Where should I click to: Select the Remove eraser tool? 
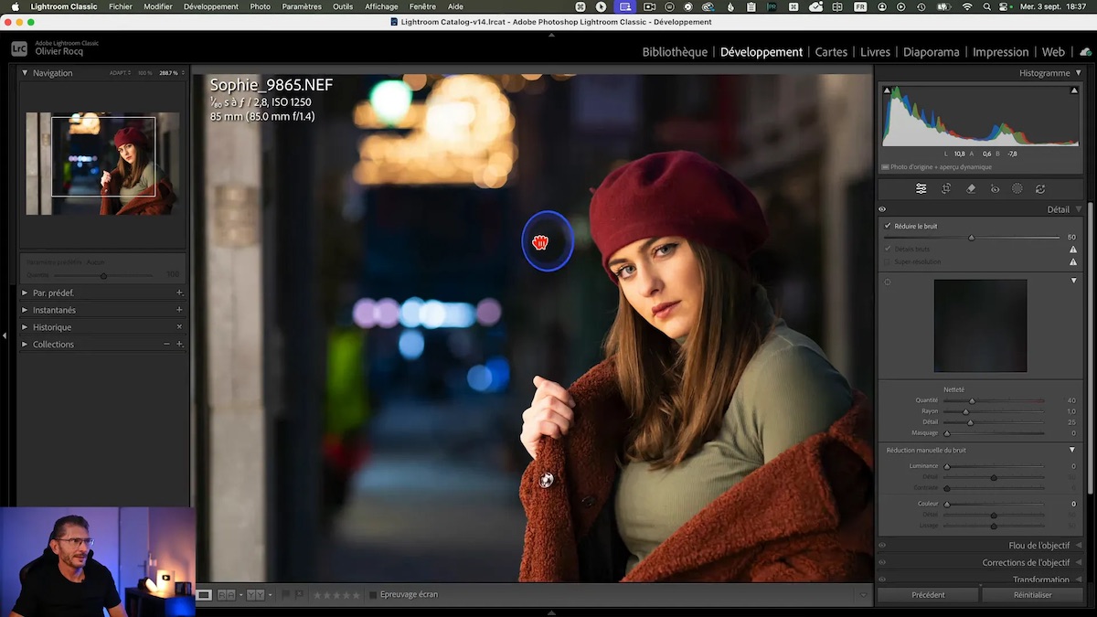pos(971,189)
